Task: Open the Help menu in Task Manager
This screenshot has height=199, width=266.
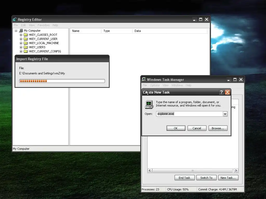Action: tap(189, 85)
